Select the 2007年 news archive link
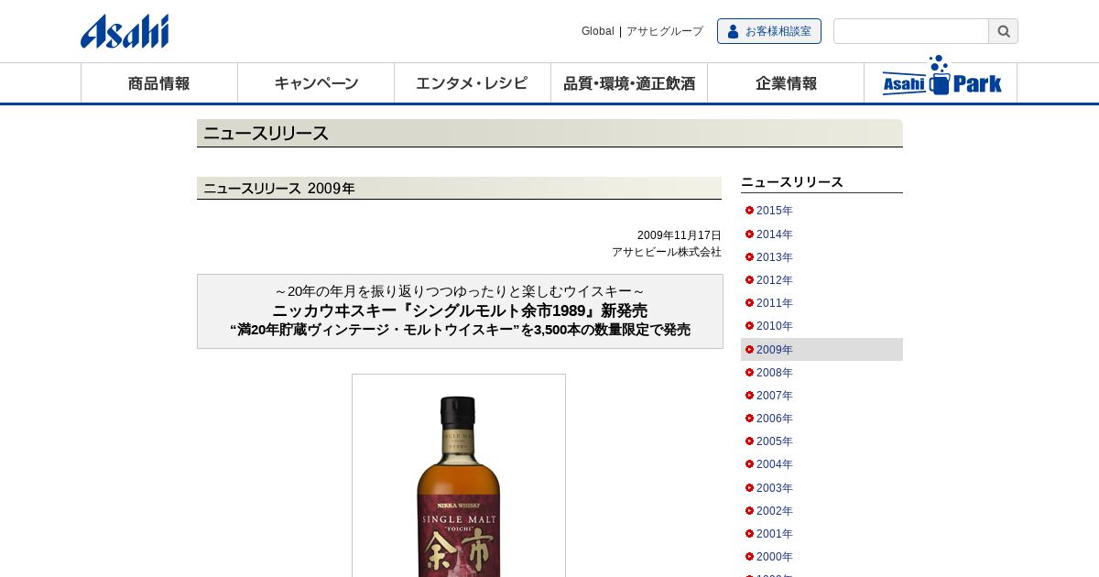Viewport: 1099px width, 577px height. point(775,396)
